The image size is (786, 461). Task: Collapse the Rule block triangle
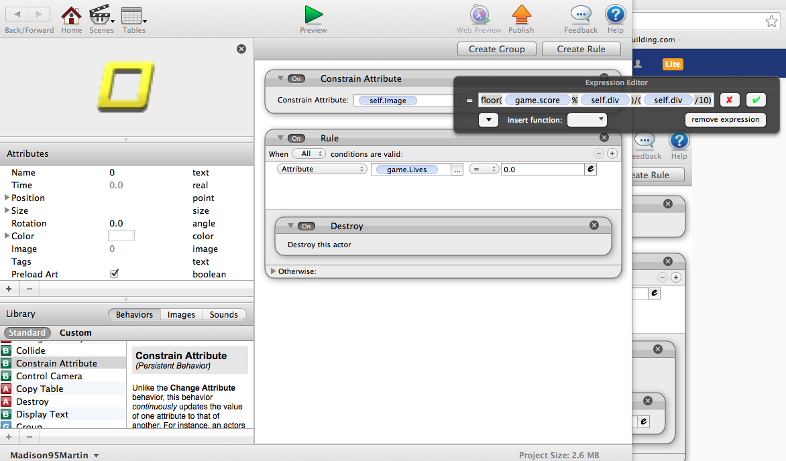pos(280,138)
